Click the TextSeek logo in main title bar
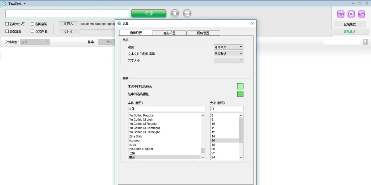Viewport: 371px width, 185px height. tap(4, 3)
